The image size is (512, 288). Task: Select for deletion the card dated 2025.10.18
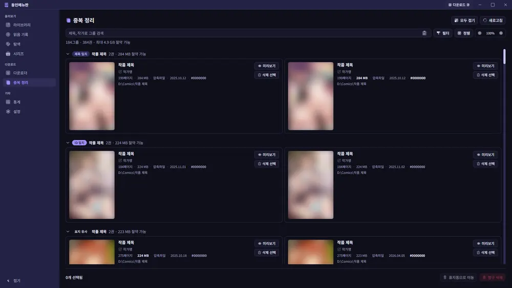(x=266, y=253)
